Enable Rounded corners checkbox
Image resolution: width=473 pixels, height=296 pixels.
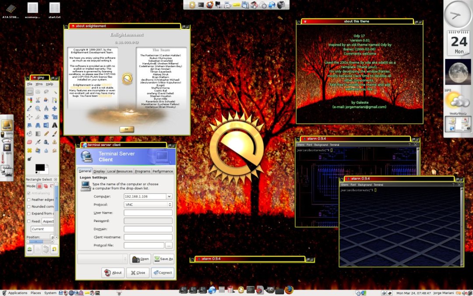pyautogui.click(x=28, y=207)
